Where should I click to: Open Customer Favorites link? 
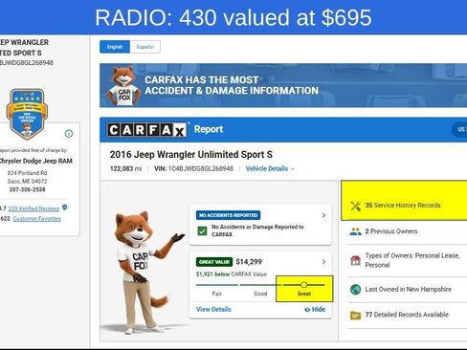point(36,219)
